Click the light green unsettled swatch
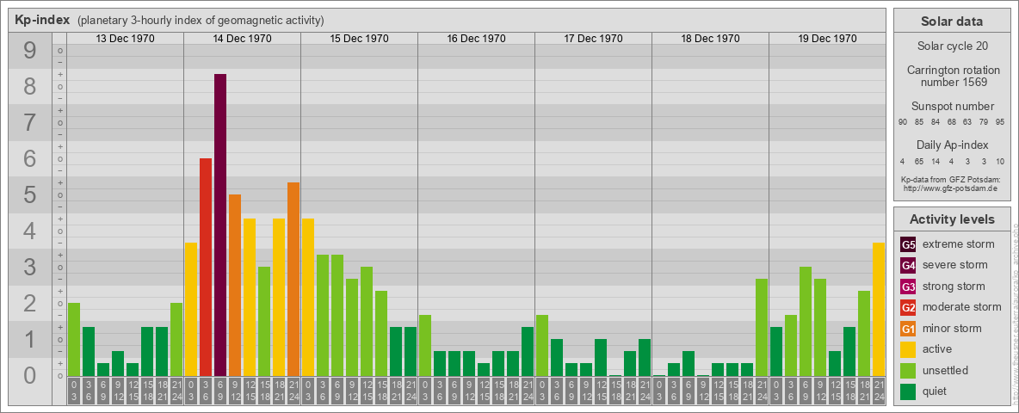Screen dimensions: 1019x413 [908, 370]
